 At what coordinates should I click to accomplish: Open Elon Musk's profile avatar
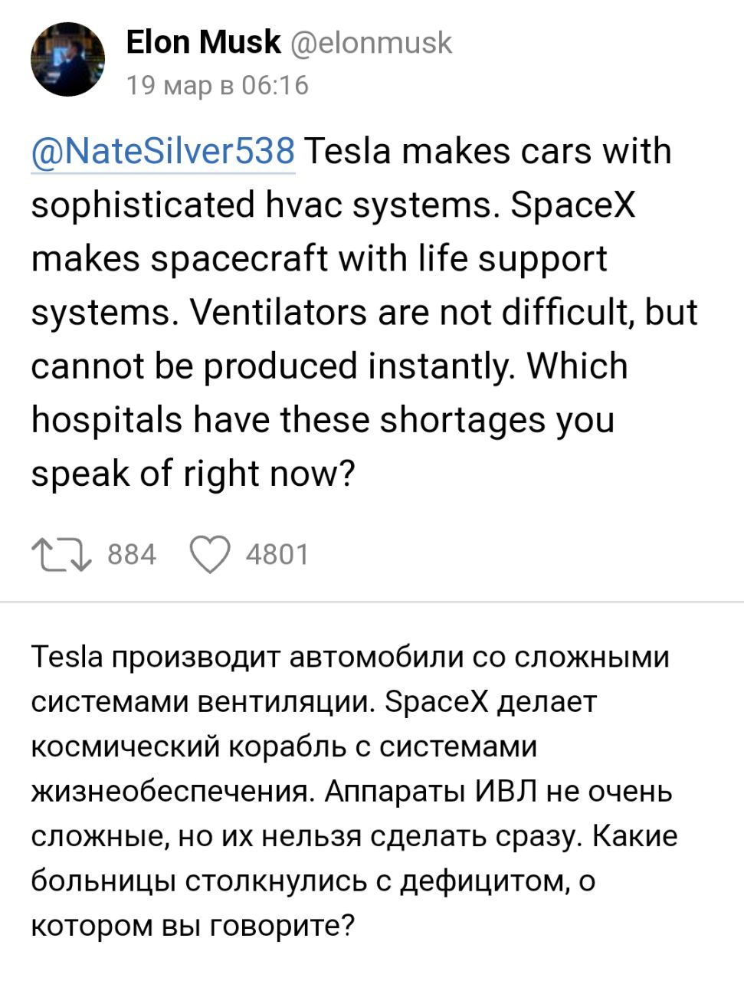pyautogui.click(x=67, y=59)
